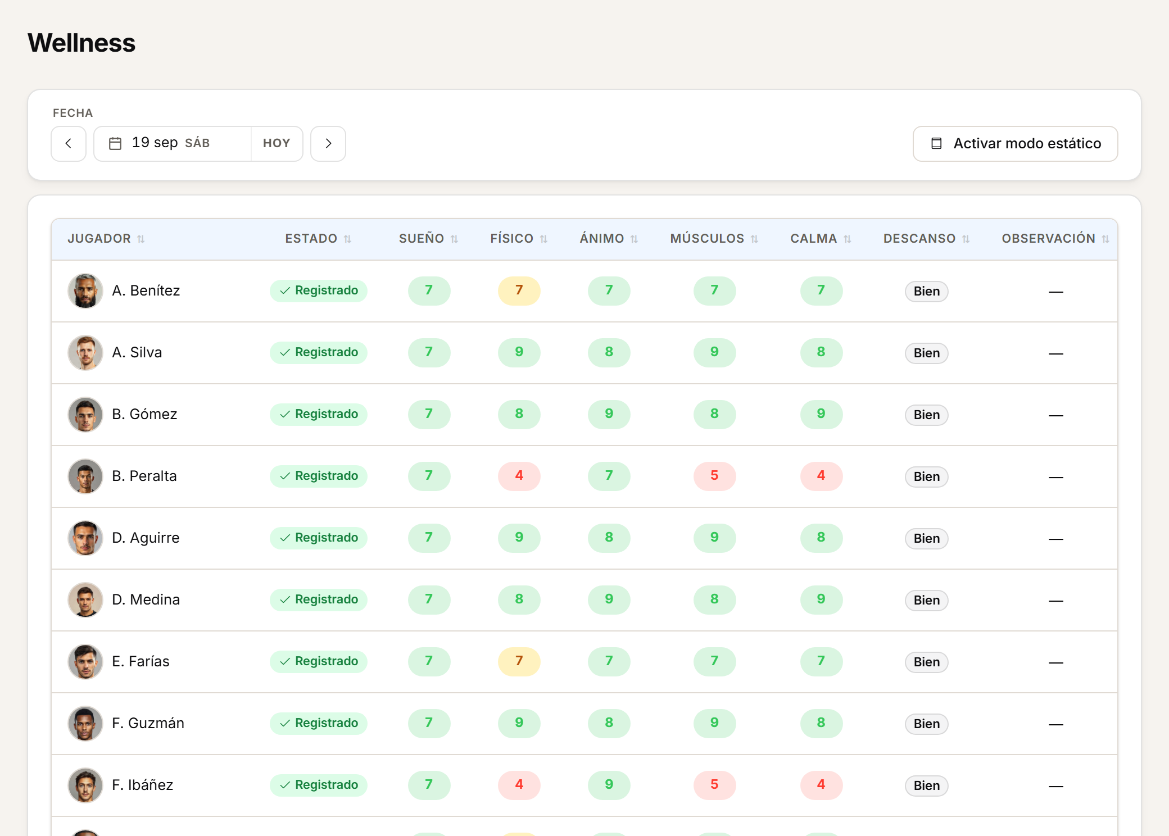Open the calendar icon in date picker
This screenshot has width=1169, height=836.
click(x=115, y=144)
